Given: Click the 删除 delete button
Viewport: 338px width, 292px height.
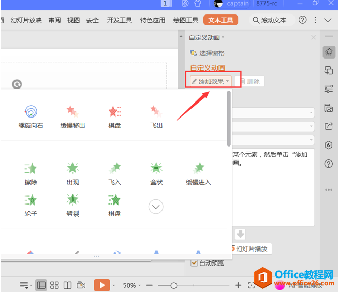Looking at the screenshot, I should 250,81.
